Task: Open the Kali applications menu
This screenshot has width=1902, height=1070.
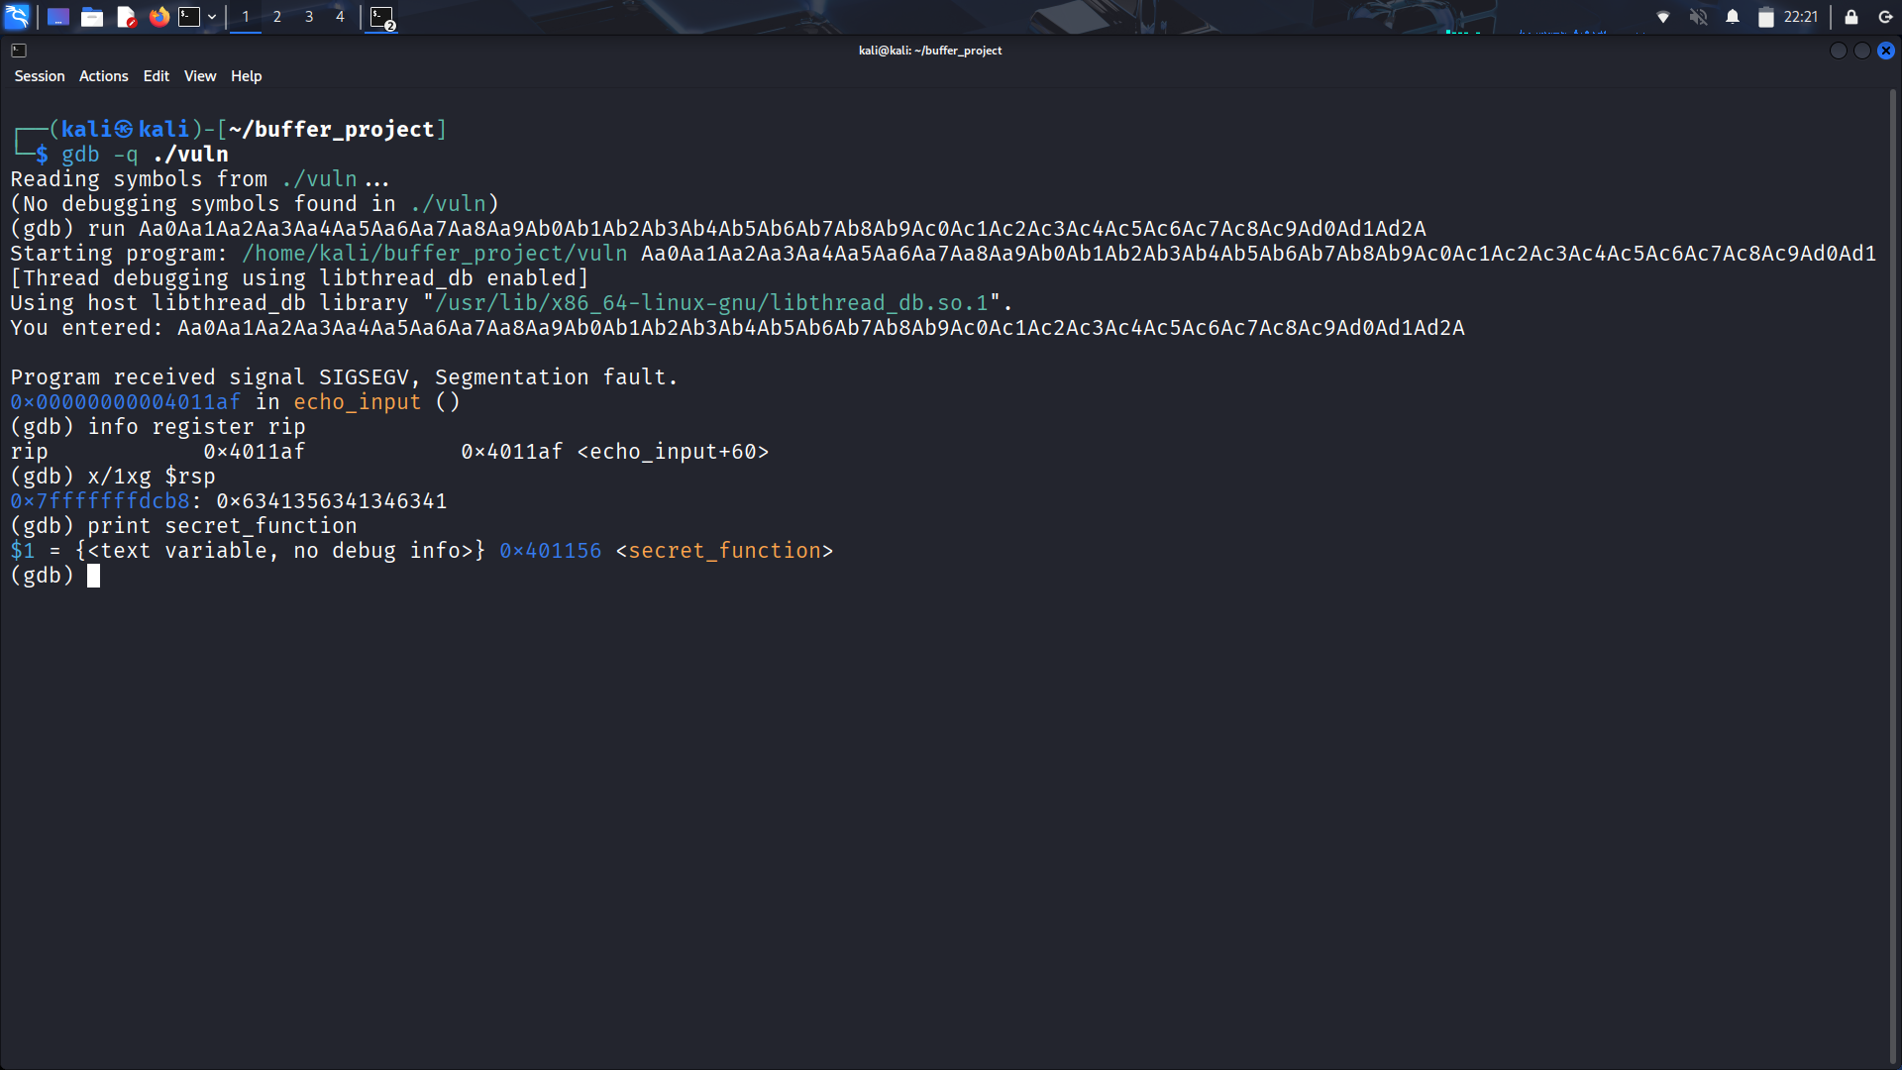Action: 18,16
